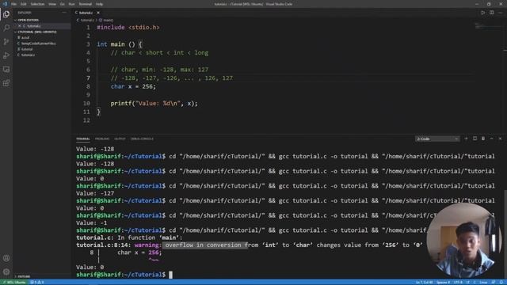Open the Search view in activity bar
Image resolution: width=507 pixels, height=285 pixels.
(x=6, y=28)
